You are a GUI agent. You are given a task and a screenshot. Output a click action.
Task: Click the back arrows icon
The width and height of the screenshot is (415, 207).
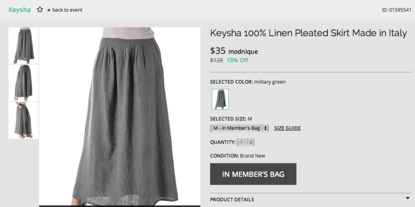49,10
